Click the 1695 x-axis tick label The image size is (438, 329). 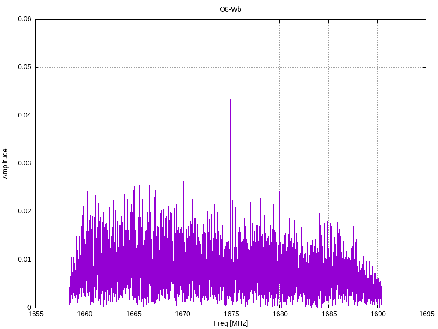(x=427, y=314)
